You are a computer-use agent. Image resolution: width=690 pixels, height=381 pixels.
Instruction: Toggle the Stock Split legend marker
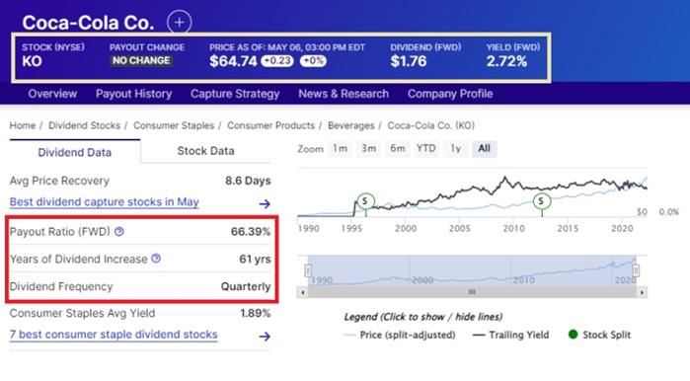coord(599,335)
